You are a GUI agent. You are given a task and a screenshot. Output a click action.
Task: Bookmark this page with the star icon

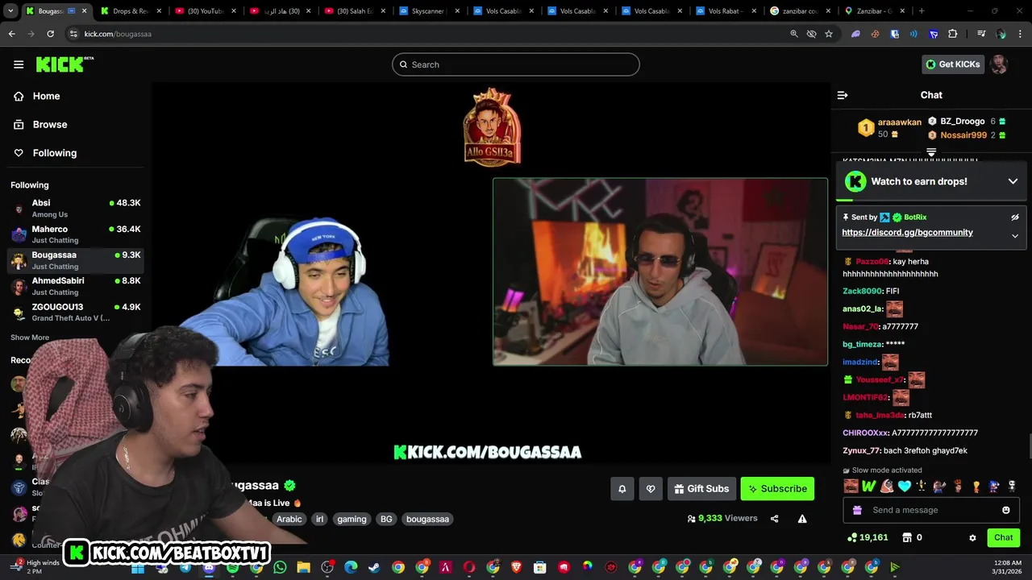tap(829, 34)
